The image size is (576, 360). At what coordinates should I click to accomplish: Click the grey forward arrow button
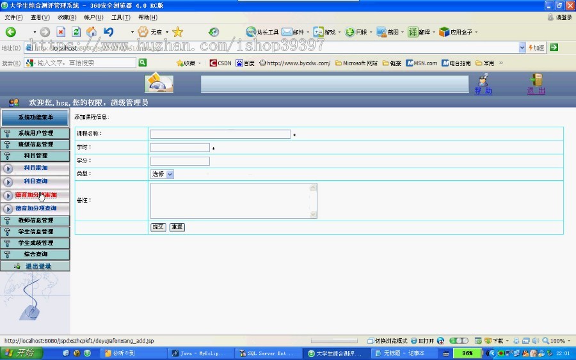(x=45, y=32)
